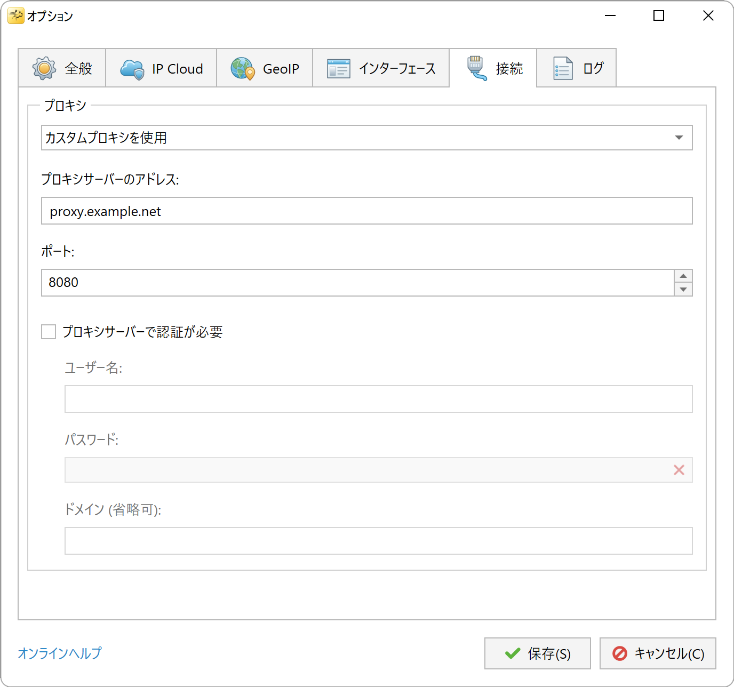Screen dimensions: 734x687
Task: Click the document list icon for ログ
Action: 563,68
